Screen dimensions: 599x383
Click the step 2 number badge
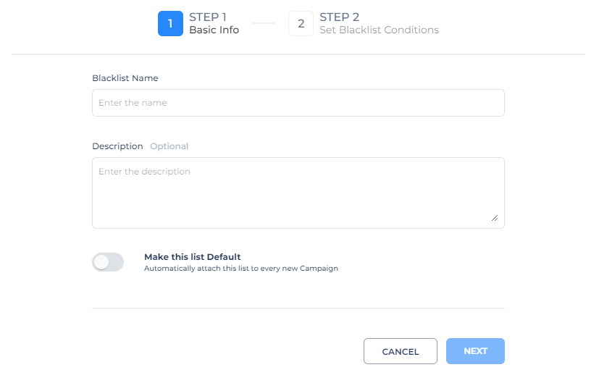(x=301, y=24)
